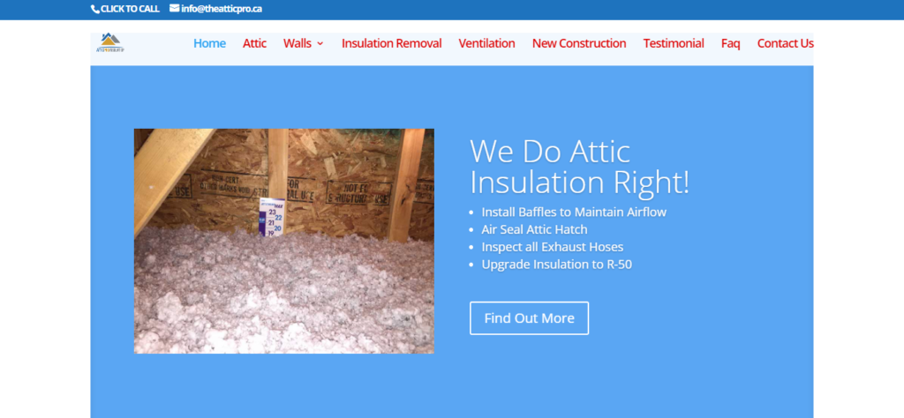Click Upgrade Insulation to R-50 bullet
Image resolution: width=904 pixels, height=418 pixels.
point(557,265)
